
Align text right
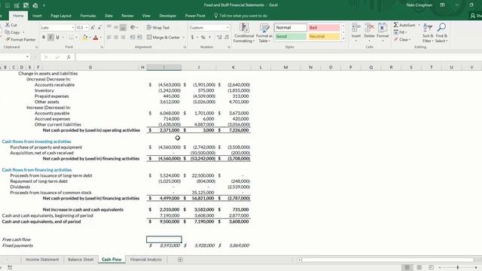(x=123, y=38)
